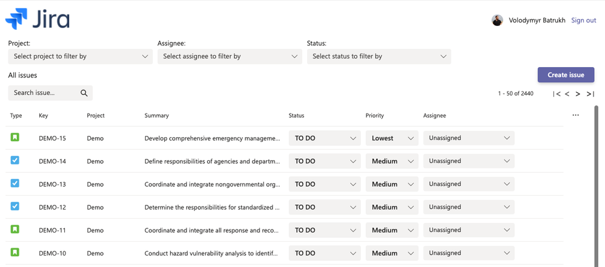605x267 pixels.
Task: Open the assignee filter dropdown
Action: [230, 56]
